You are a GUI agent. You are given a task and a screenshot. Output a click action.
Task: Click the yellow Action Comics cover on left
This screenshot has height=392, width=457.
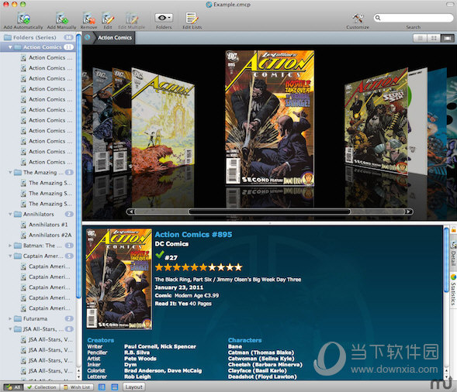[x=163, y=122]
